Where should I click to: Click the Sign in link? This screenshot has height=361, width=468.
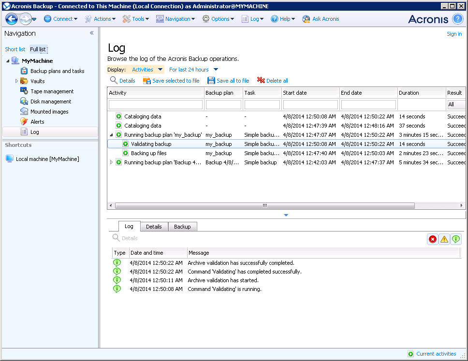tap(454, 34)
